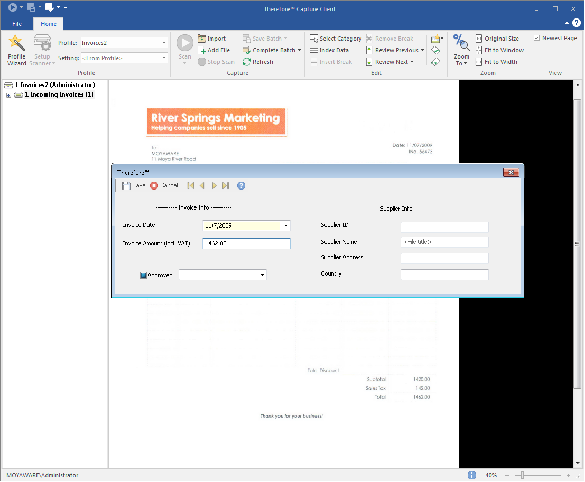Screen dimensions: 585x482
Task: Click Cancel in the Therefore dialog
Action: tap(164, 185)
